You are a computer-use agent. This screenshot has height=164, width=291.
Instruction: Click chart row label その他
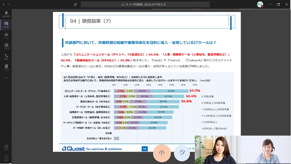109,133
